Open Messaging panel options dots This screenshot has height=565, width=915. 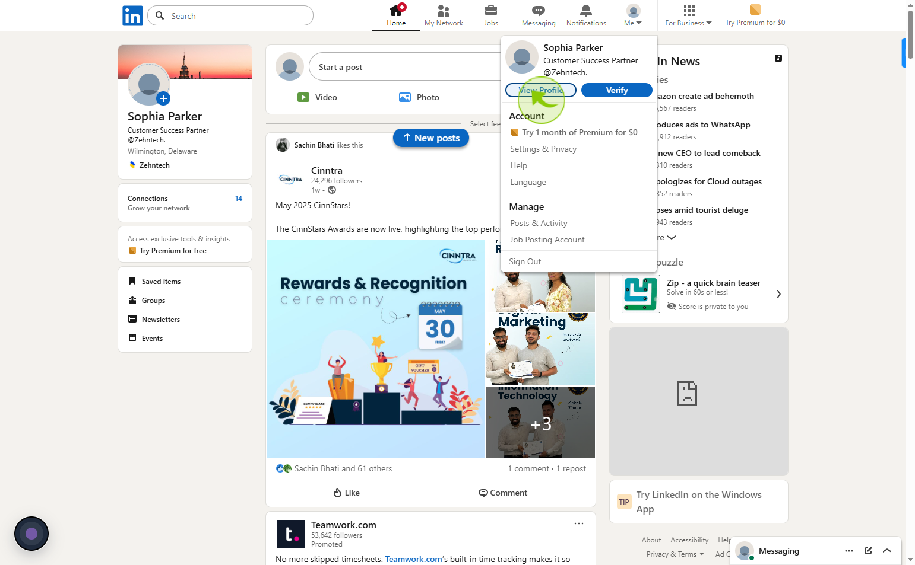coord(849,551)
